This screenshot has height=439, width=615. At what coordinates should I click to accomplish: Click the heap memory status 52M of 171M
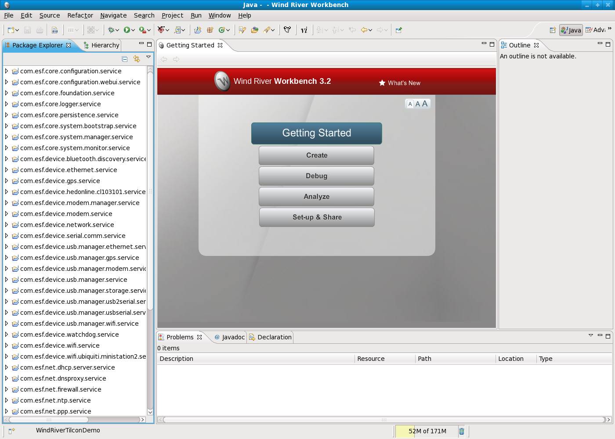[427, 431]
